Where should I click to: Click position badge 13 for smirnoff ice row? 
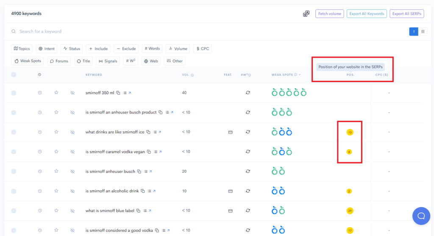click(350, 132)
